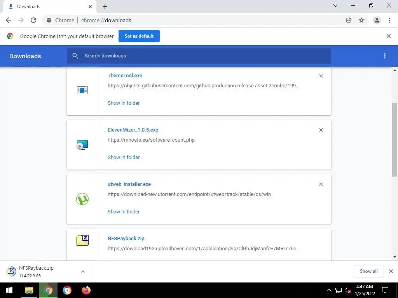Open ThemeTool.exe file link
Screen dimensions: 398x298
click(125, 76)
